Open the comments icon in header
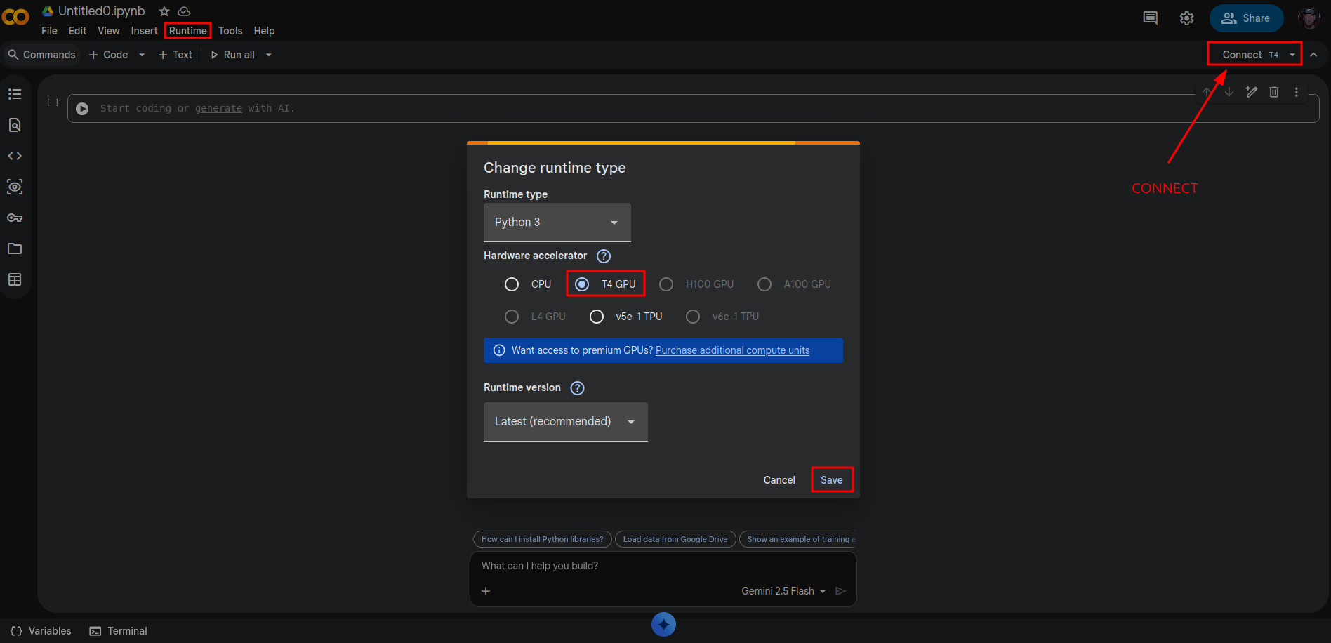1331x643 pixels. [1150, 18]
